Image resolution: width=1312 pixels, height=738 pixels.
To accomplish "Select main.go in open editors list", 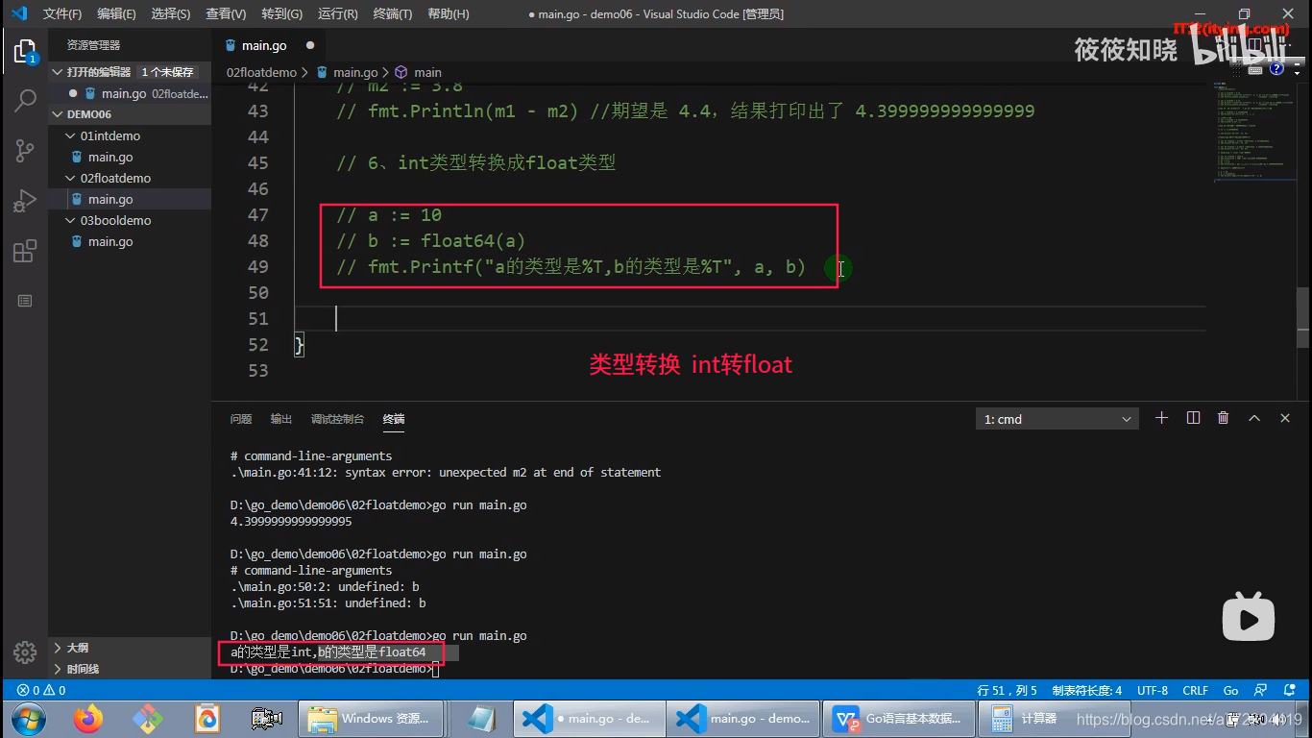I will coord(130,93).
